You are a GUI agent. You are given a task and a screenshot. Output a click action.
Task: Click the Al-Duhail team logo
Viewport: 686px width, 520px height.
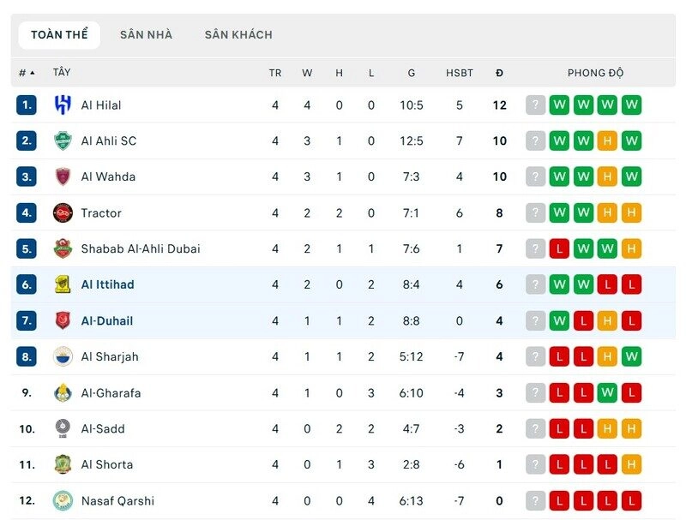[64, 320]
